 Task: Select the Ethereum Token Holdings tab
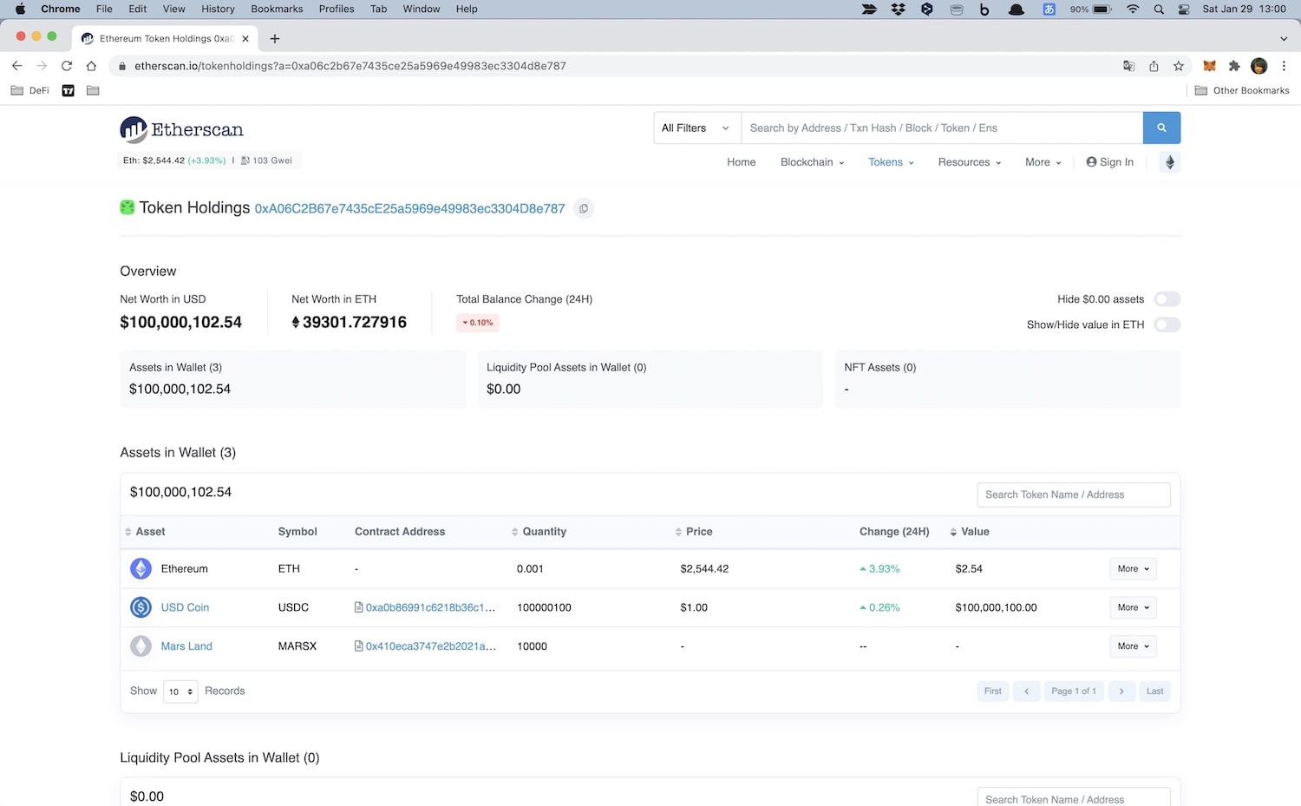pos(165,38)
